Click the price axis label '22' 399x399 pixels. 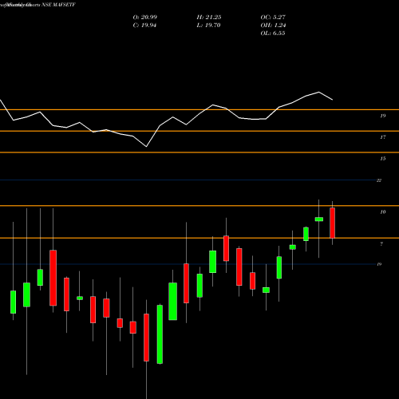[379, 180]
